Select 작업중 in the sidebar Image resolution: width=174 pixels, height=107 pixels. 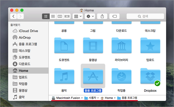tap(28, 84)
